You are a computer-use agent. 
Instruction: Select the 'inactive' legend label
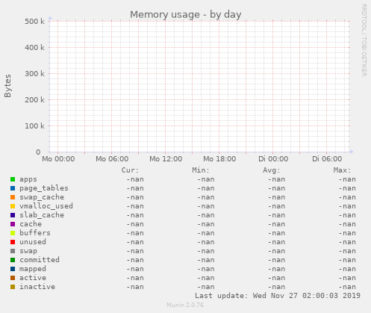37,287
